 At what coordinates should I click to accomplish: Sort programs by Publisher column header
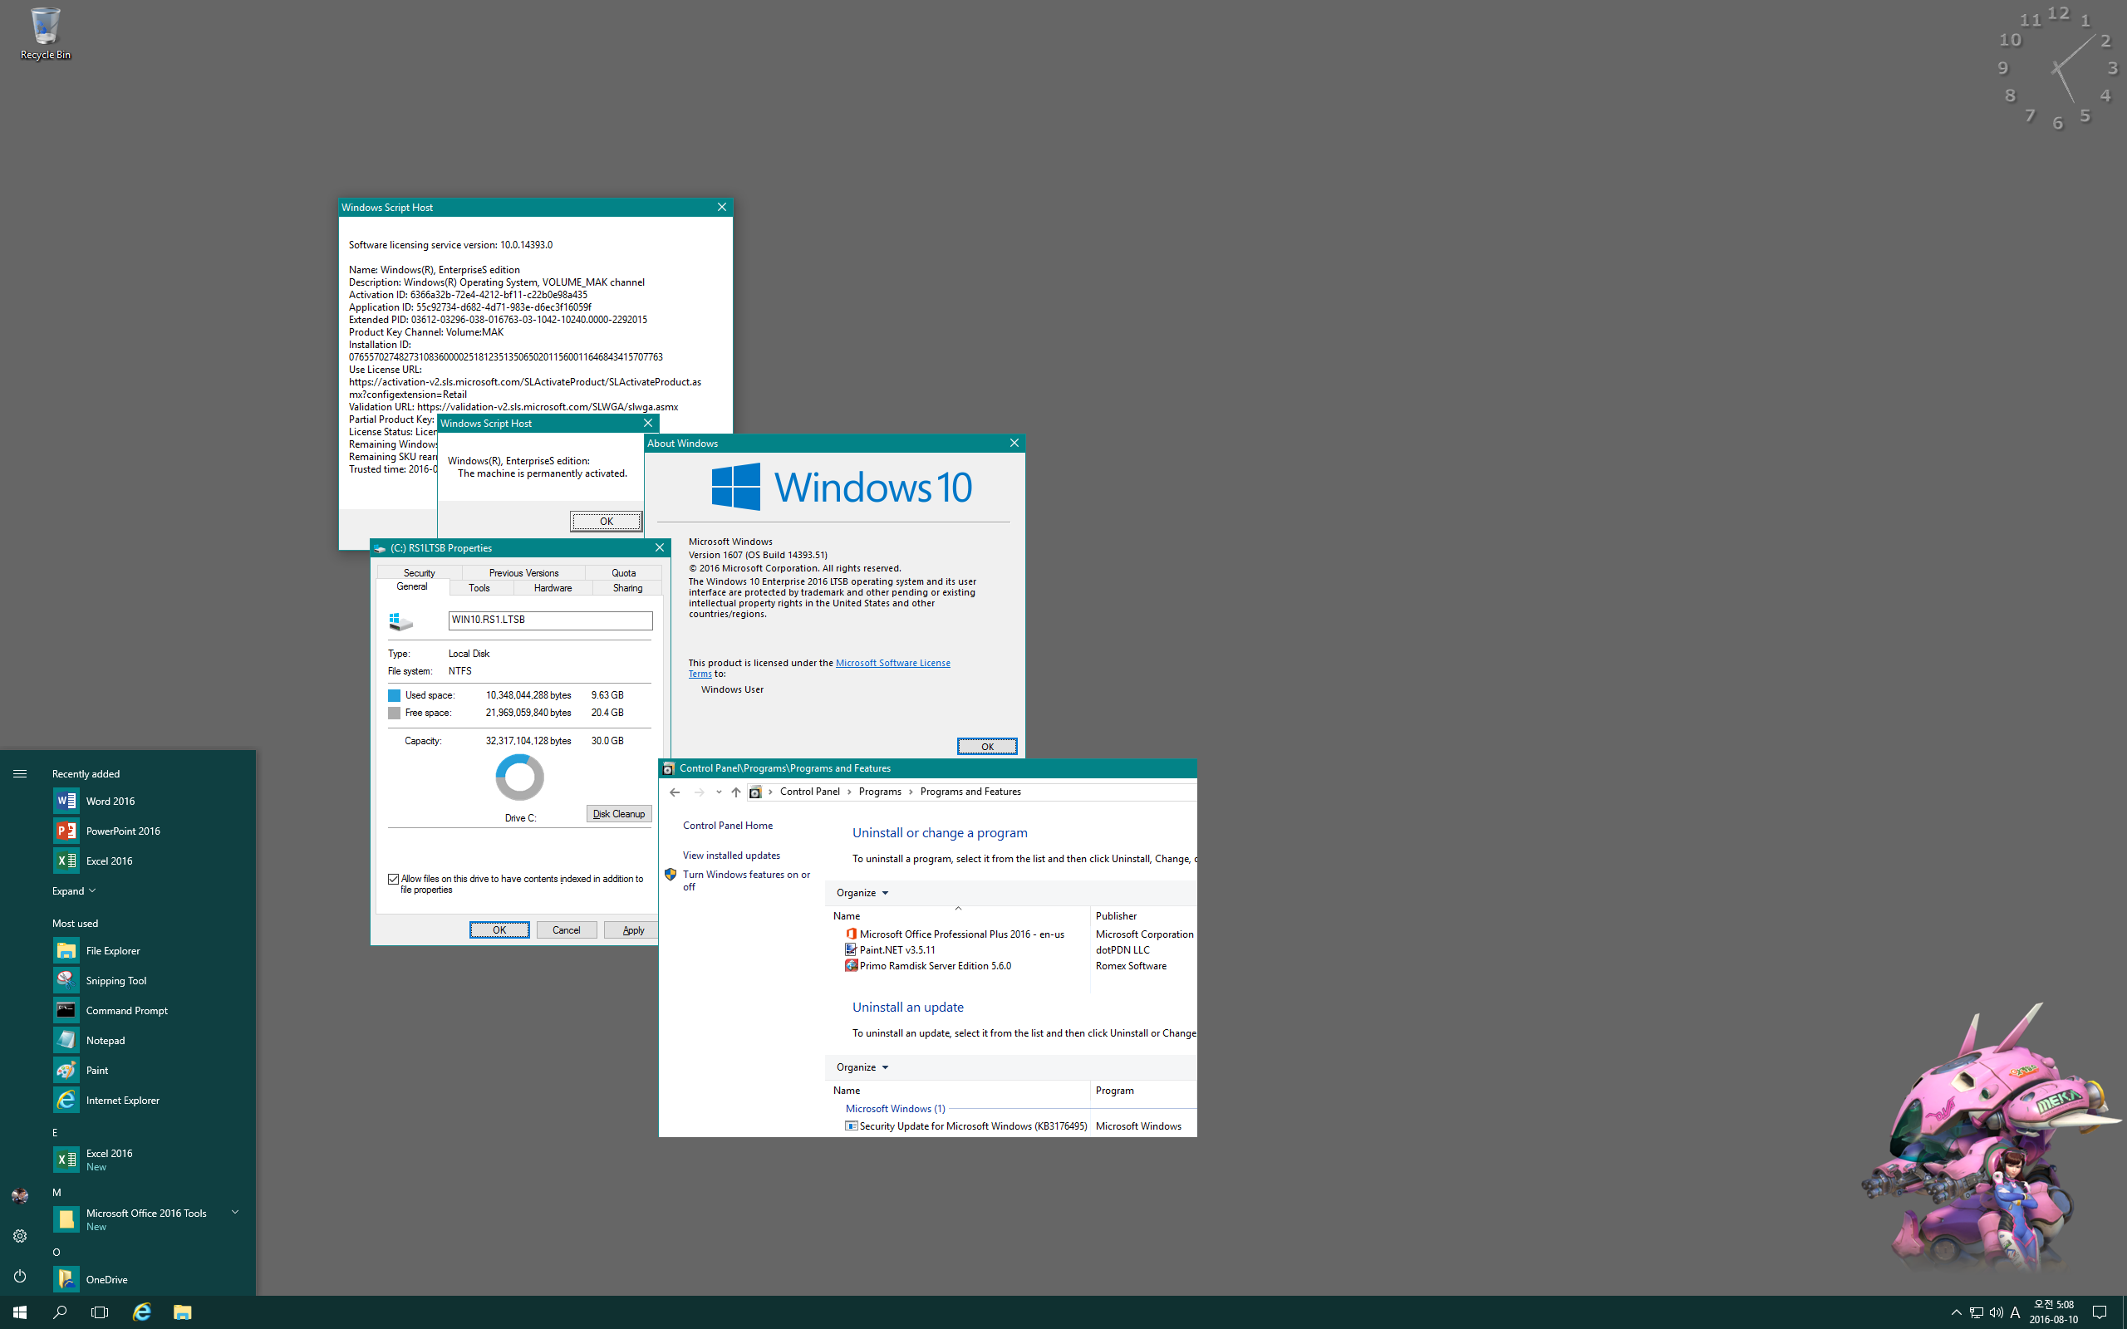(x=1142, y=916)
